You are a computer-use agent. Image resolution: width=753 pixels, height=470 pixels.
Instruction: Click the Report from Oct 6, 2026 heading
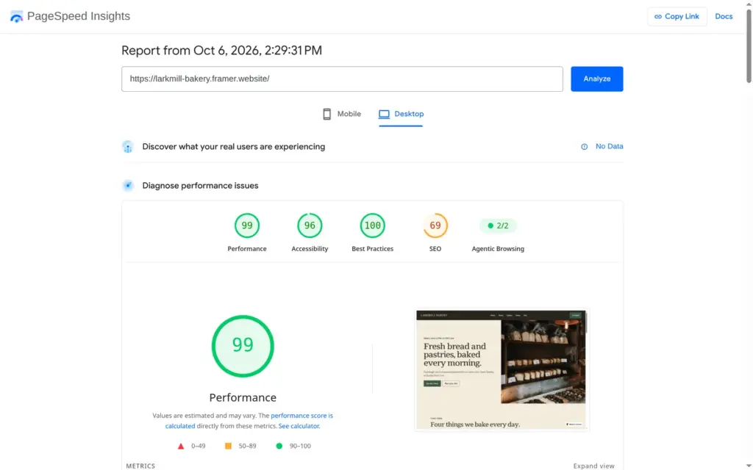(x=221, y=51)
